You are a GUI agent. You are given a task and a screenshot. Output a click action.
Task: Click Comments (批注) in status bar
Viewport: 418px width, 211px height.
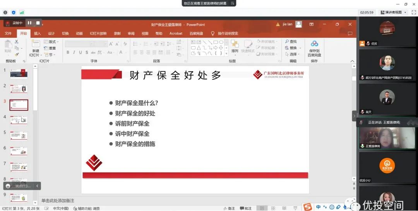[246, 208]
